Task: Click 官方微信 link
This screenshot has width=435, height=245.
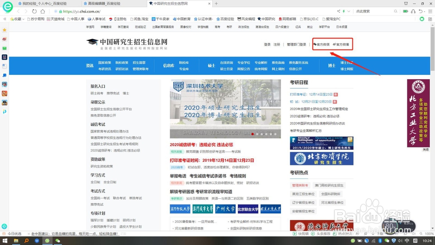Action: tap(321, 44)
